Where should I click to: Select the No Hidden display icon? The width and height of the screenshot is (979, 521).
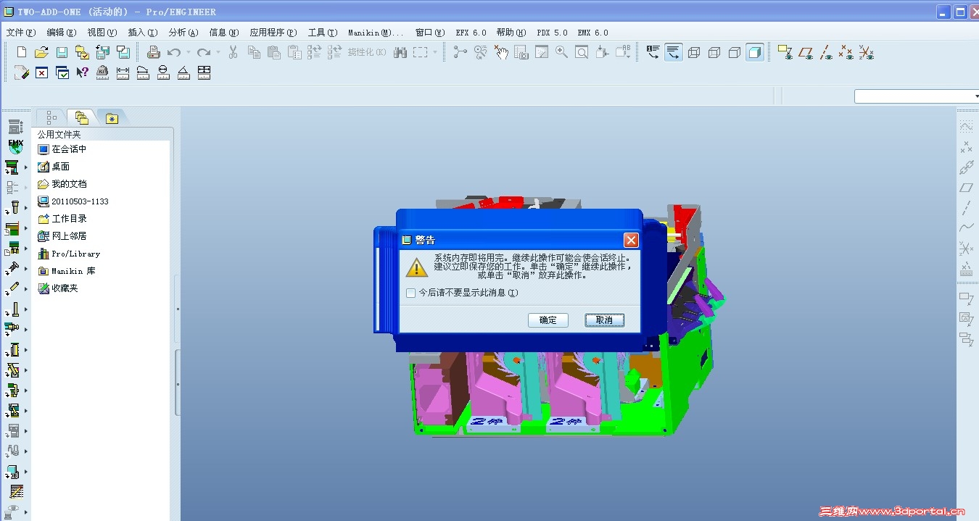[735, 52]
